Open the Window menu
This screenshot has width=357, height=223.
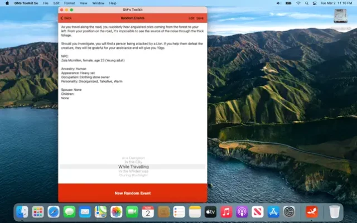coord(98,3)
